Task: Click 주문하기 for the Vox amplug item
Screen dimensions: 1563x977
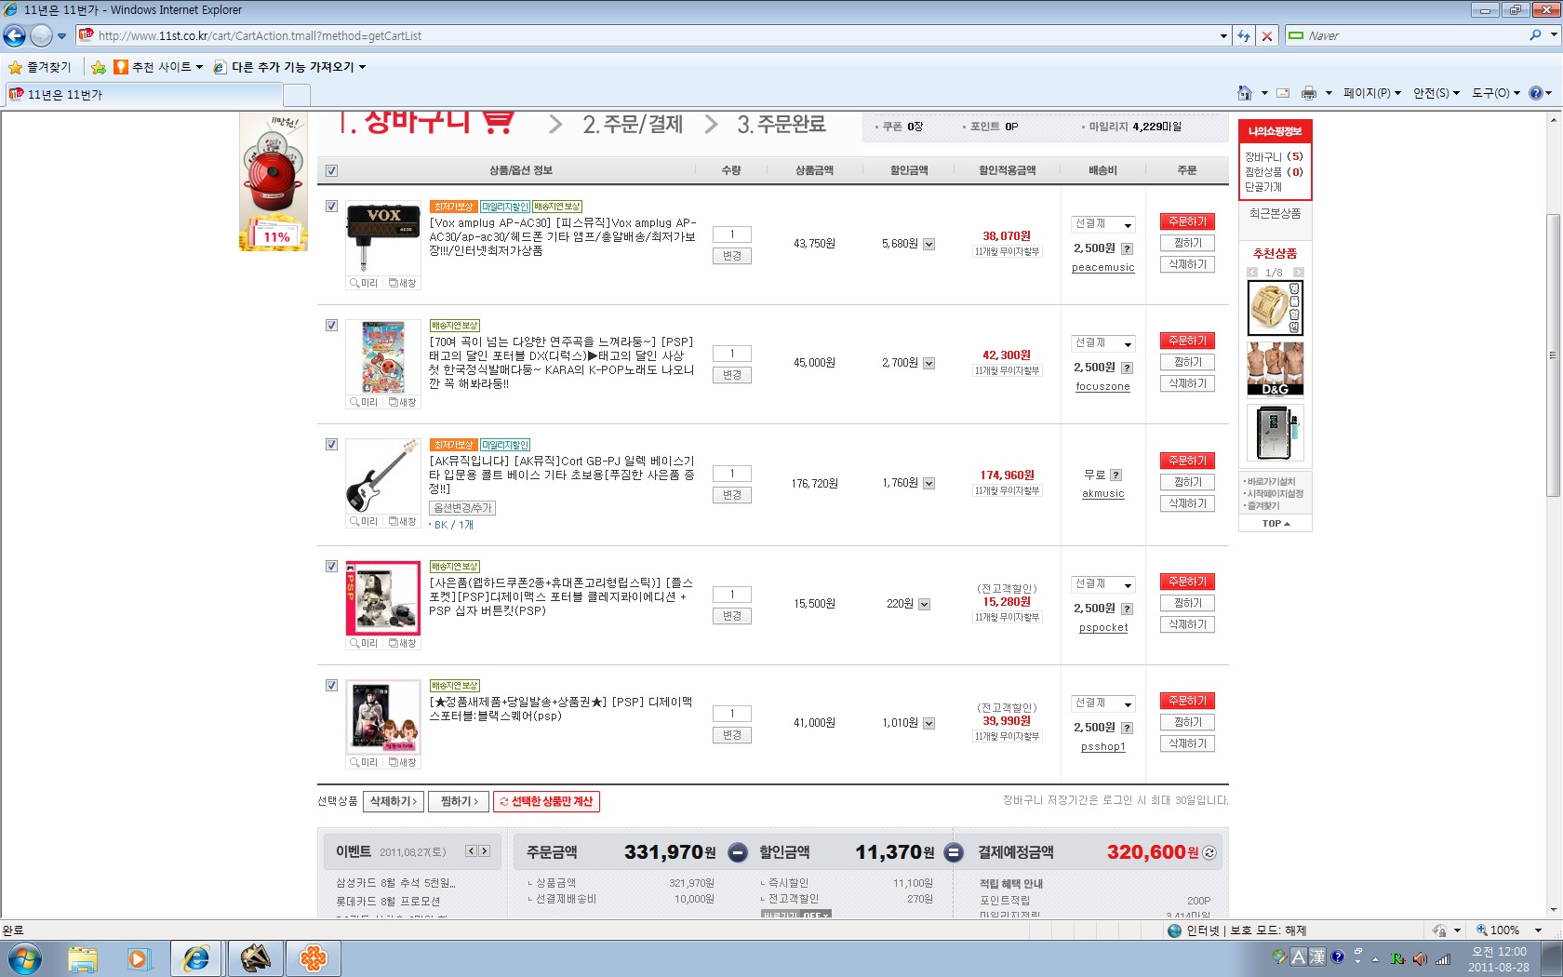Action: tap(1187, 221)
